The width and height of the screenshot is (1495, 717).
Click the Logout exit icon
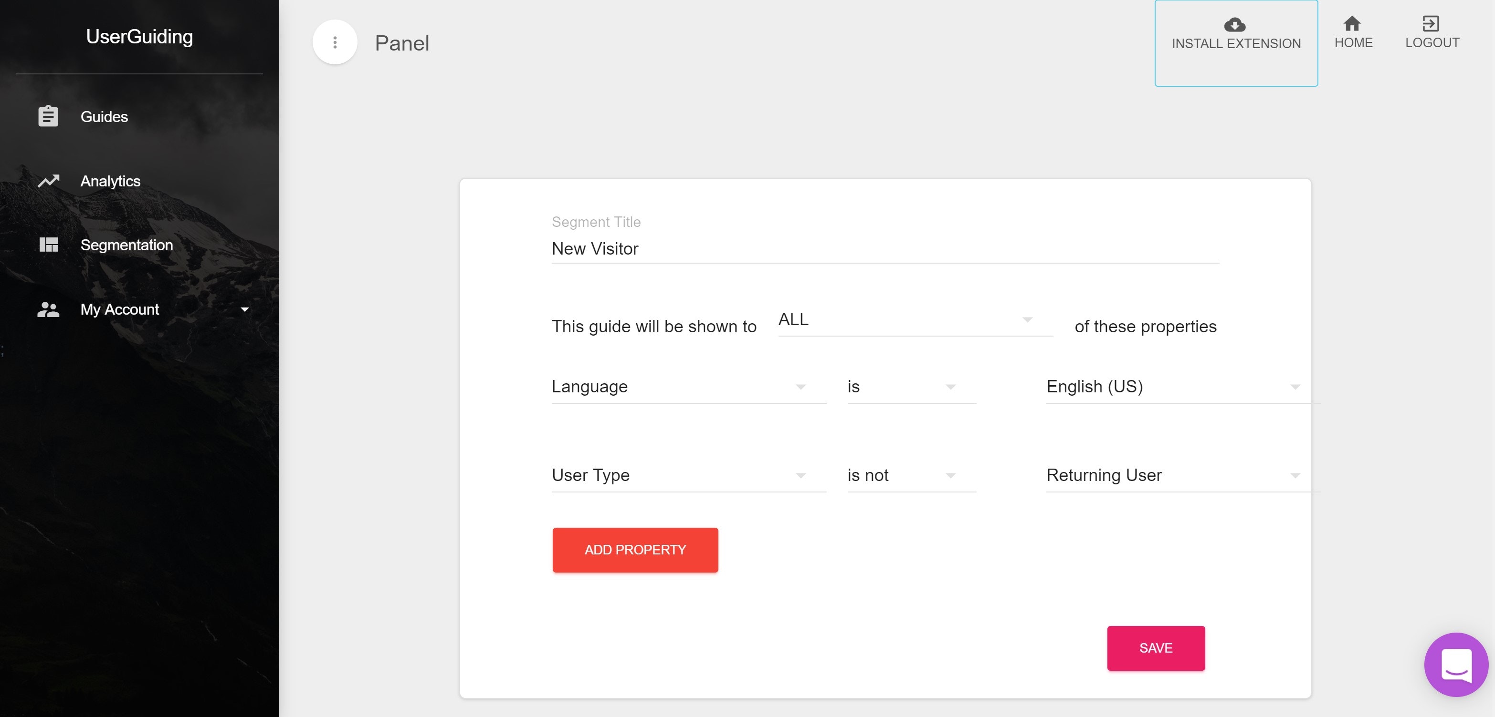click(1431, 24)
